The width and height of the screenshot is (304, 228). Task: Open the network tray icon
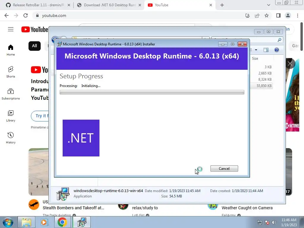(x=259, y=222)
